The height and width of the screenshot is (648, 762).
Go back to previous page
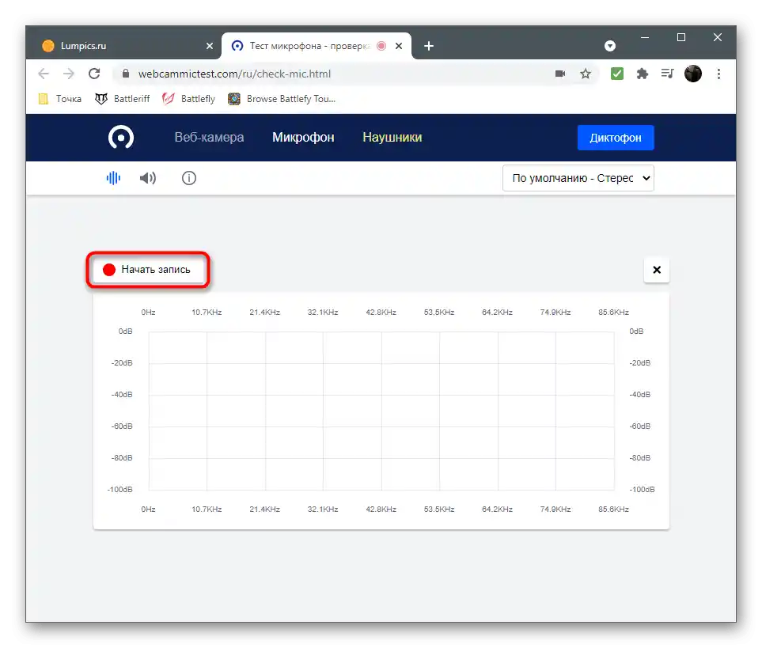click(44, 74)
